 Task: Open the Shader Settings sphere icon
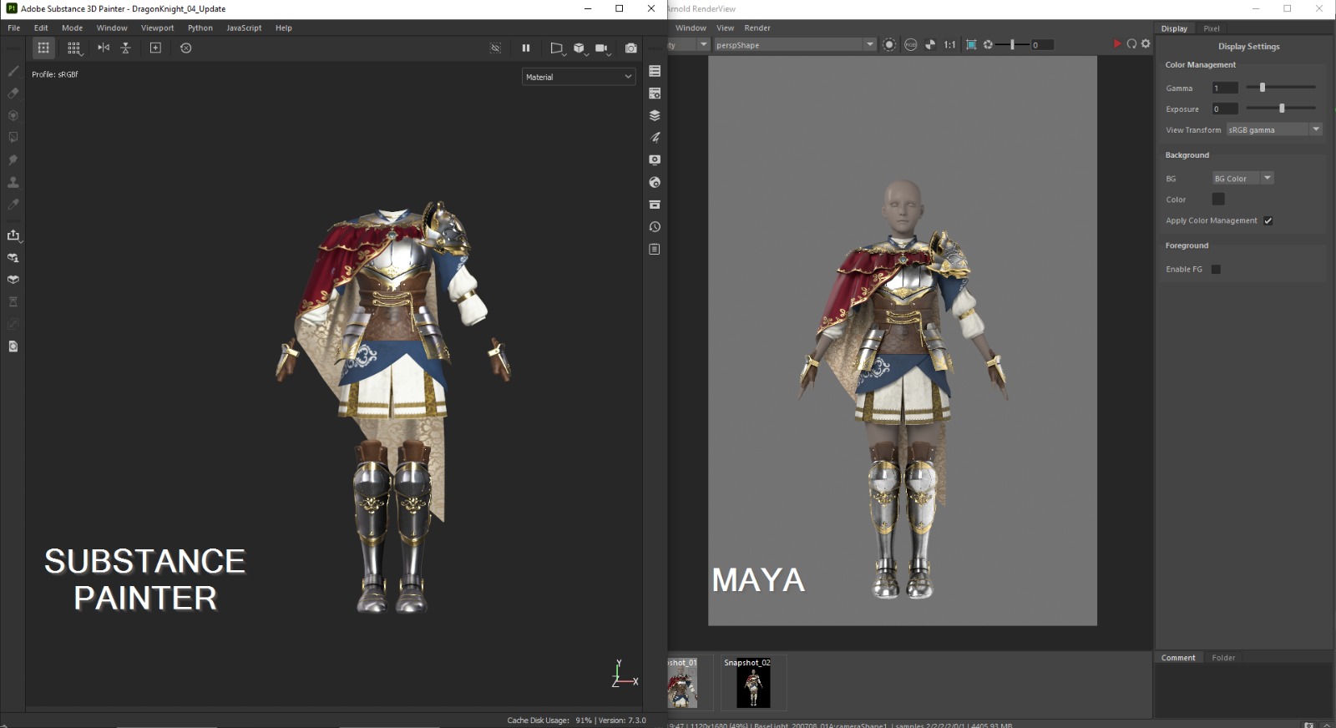coord(655,182)
